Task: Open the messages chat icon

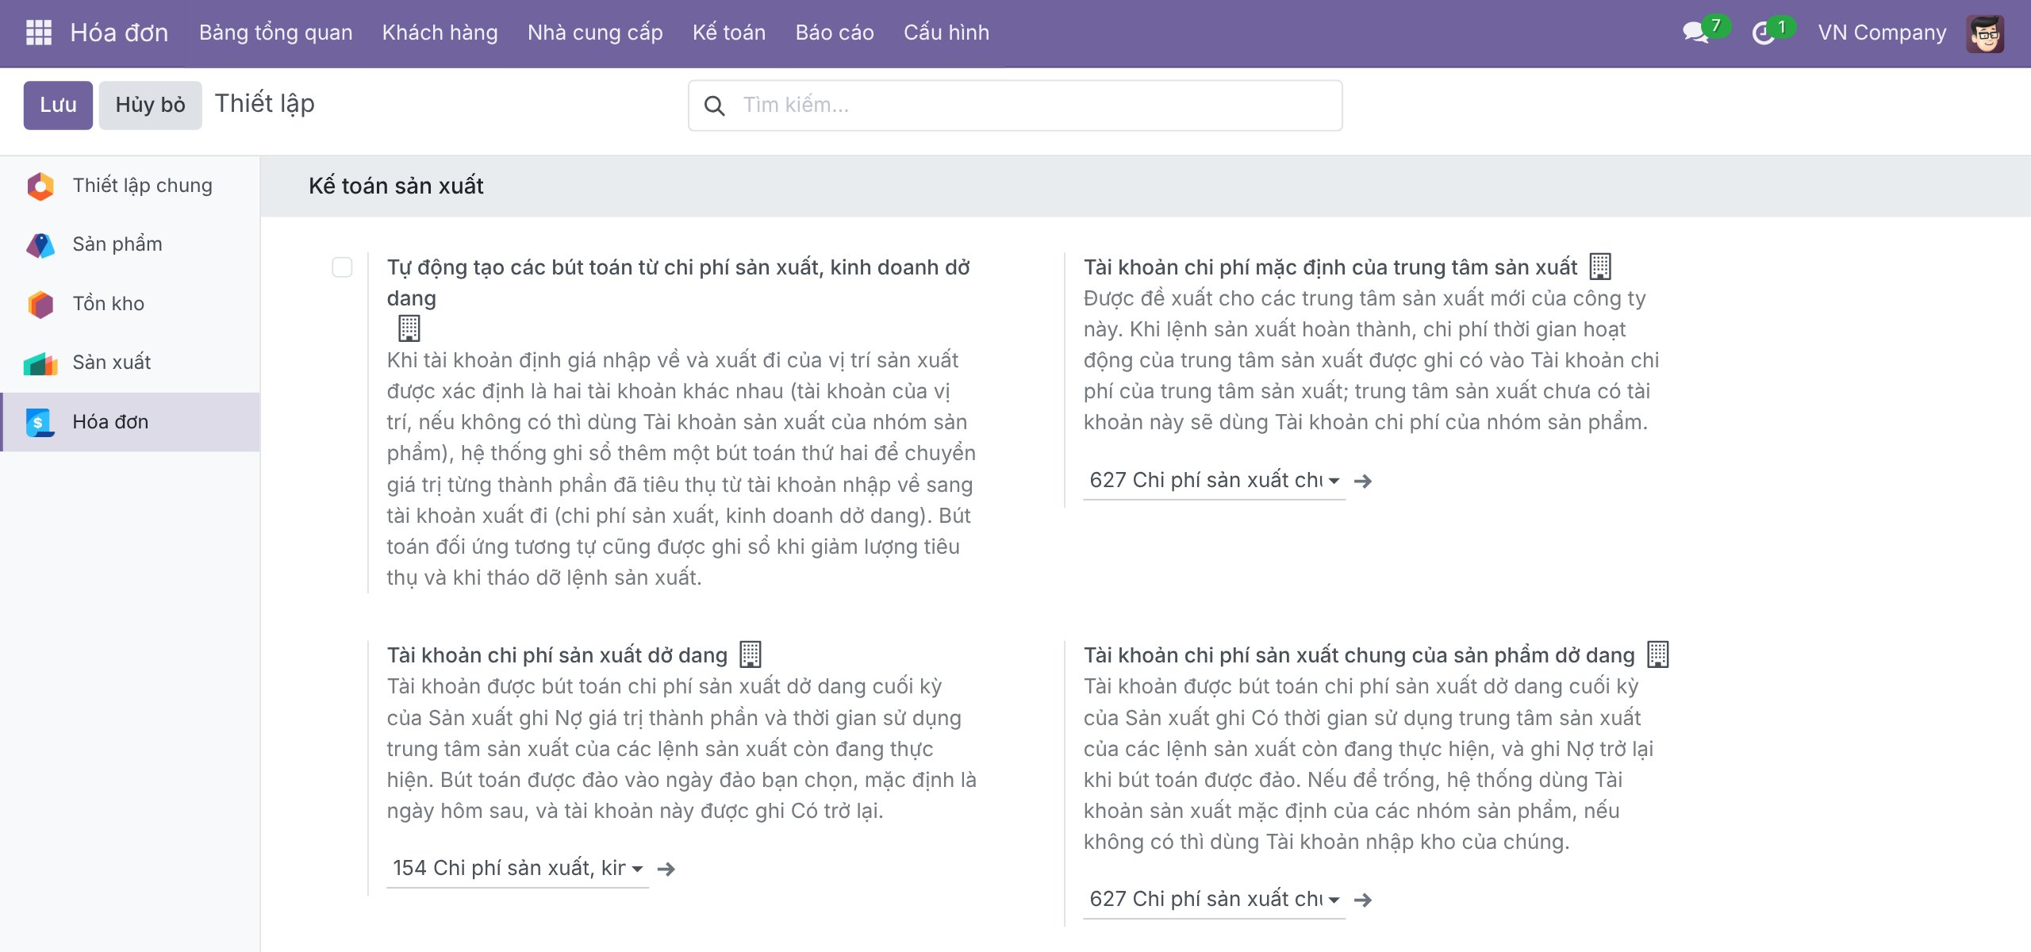Action: click(x=1695, y=33)
